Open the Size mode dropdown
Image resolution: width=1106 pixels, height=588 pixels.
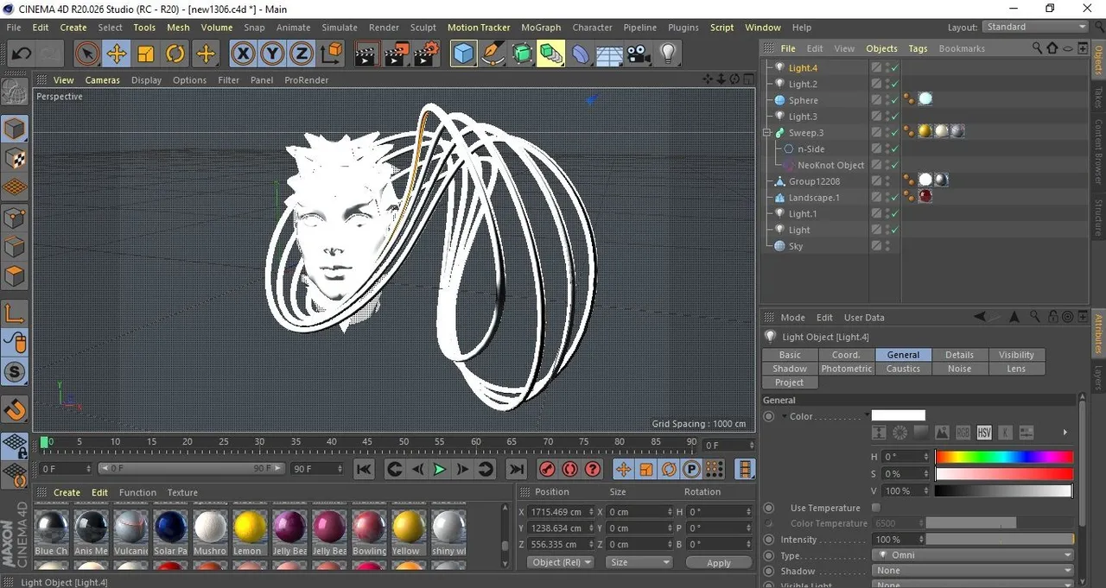[x=639, y=562]
